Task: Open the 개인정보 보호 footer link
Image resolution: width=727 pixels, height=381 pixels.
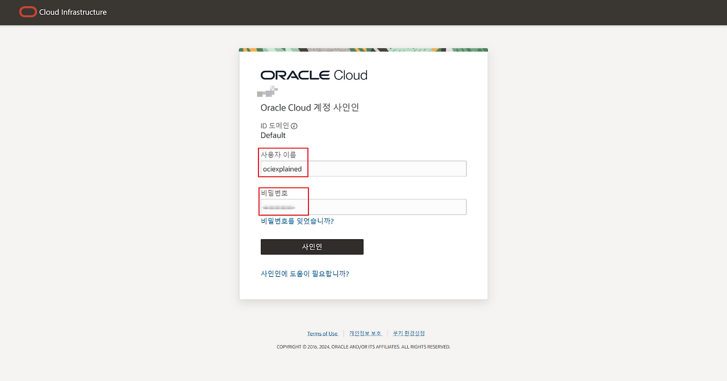Action: pos(365,333)
